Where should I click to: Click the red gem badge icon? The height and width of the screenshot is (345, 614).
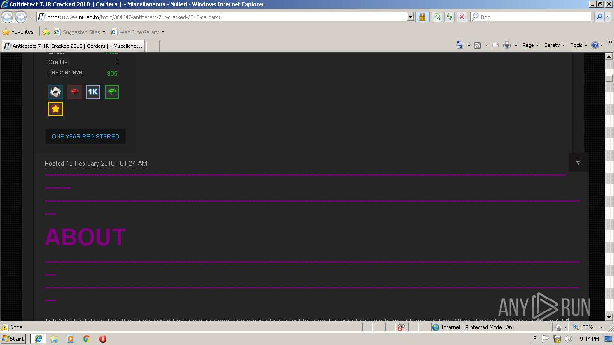tap(74, 92)
